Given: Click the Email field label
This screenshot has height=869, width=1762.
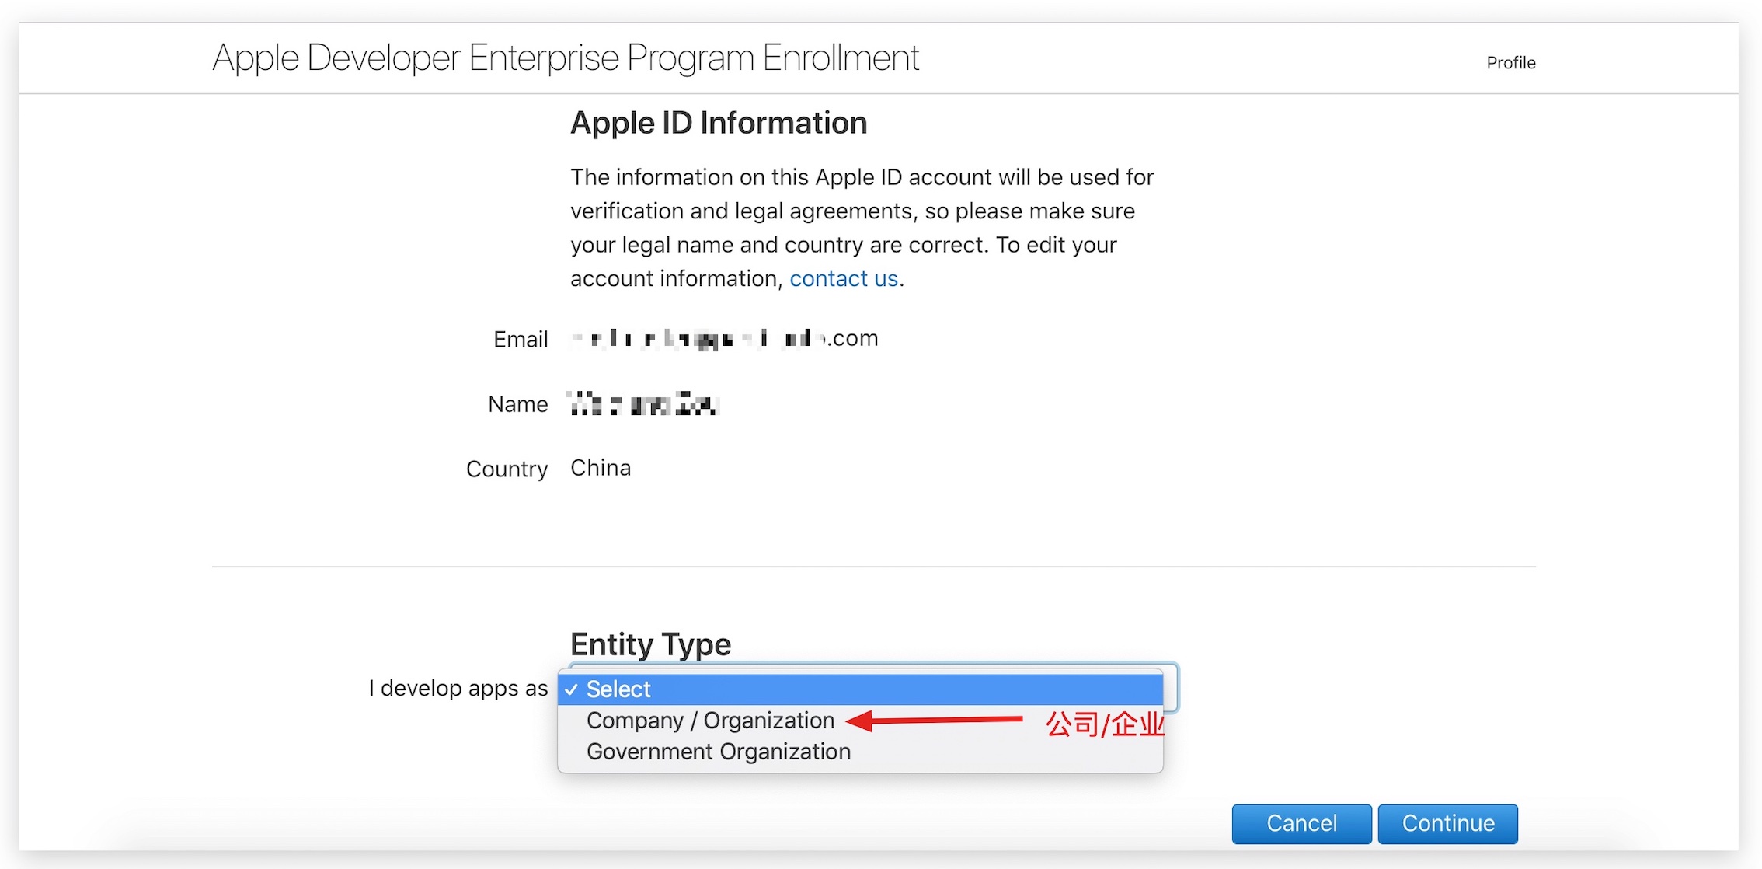Looking at the screenshot, I should tap(521, 339).
